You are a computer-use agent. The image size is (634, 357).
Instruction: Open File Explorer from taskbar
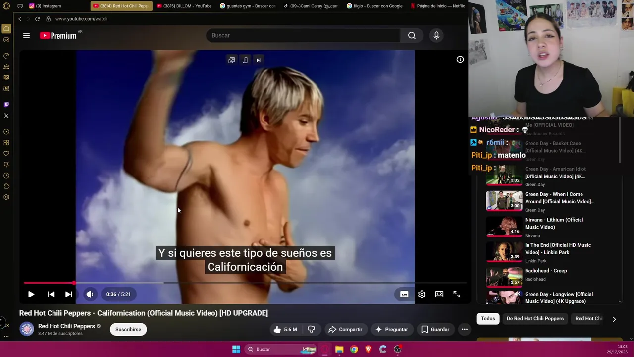339,349
